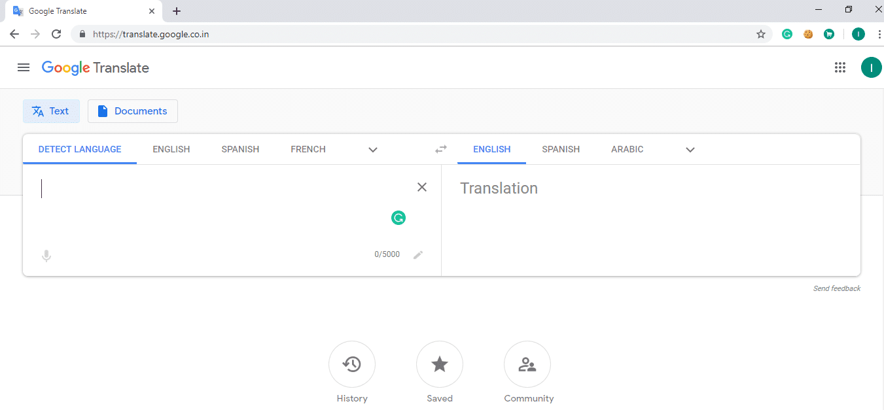Image resolution: width=884 pixels, height=410 pixels.
Task: Open Chrome's three-dot menu
Action: tap(879, 33)
